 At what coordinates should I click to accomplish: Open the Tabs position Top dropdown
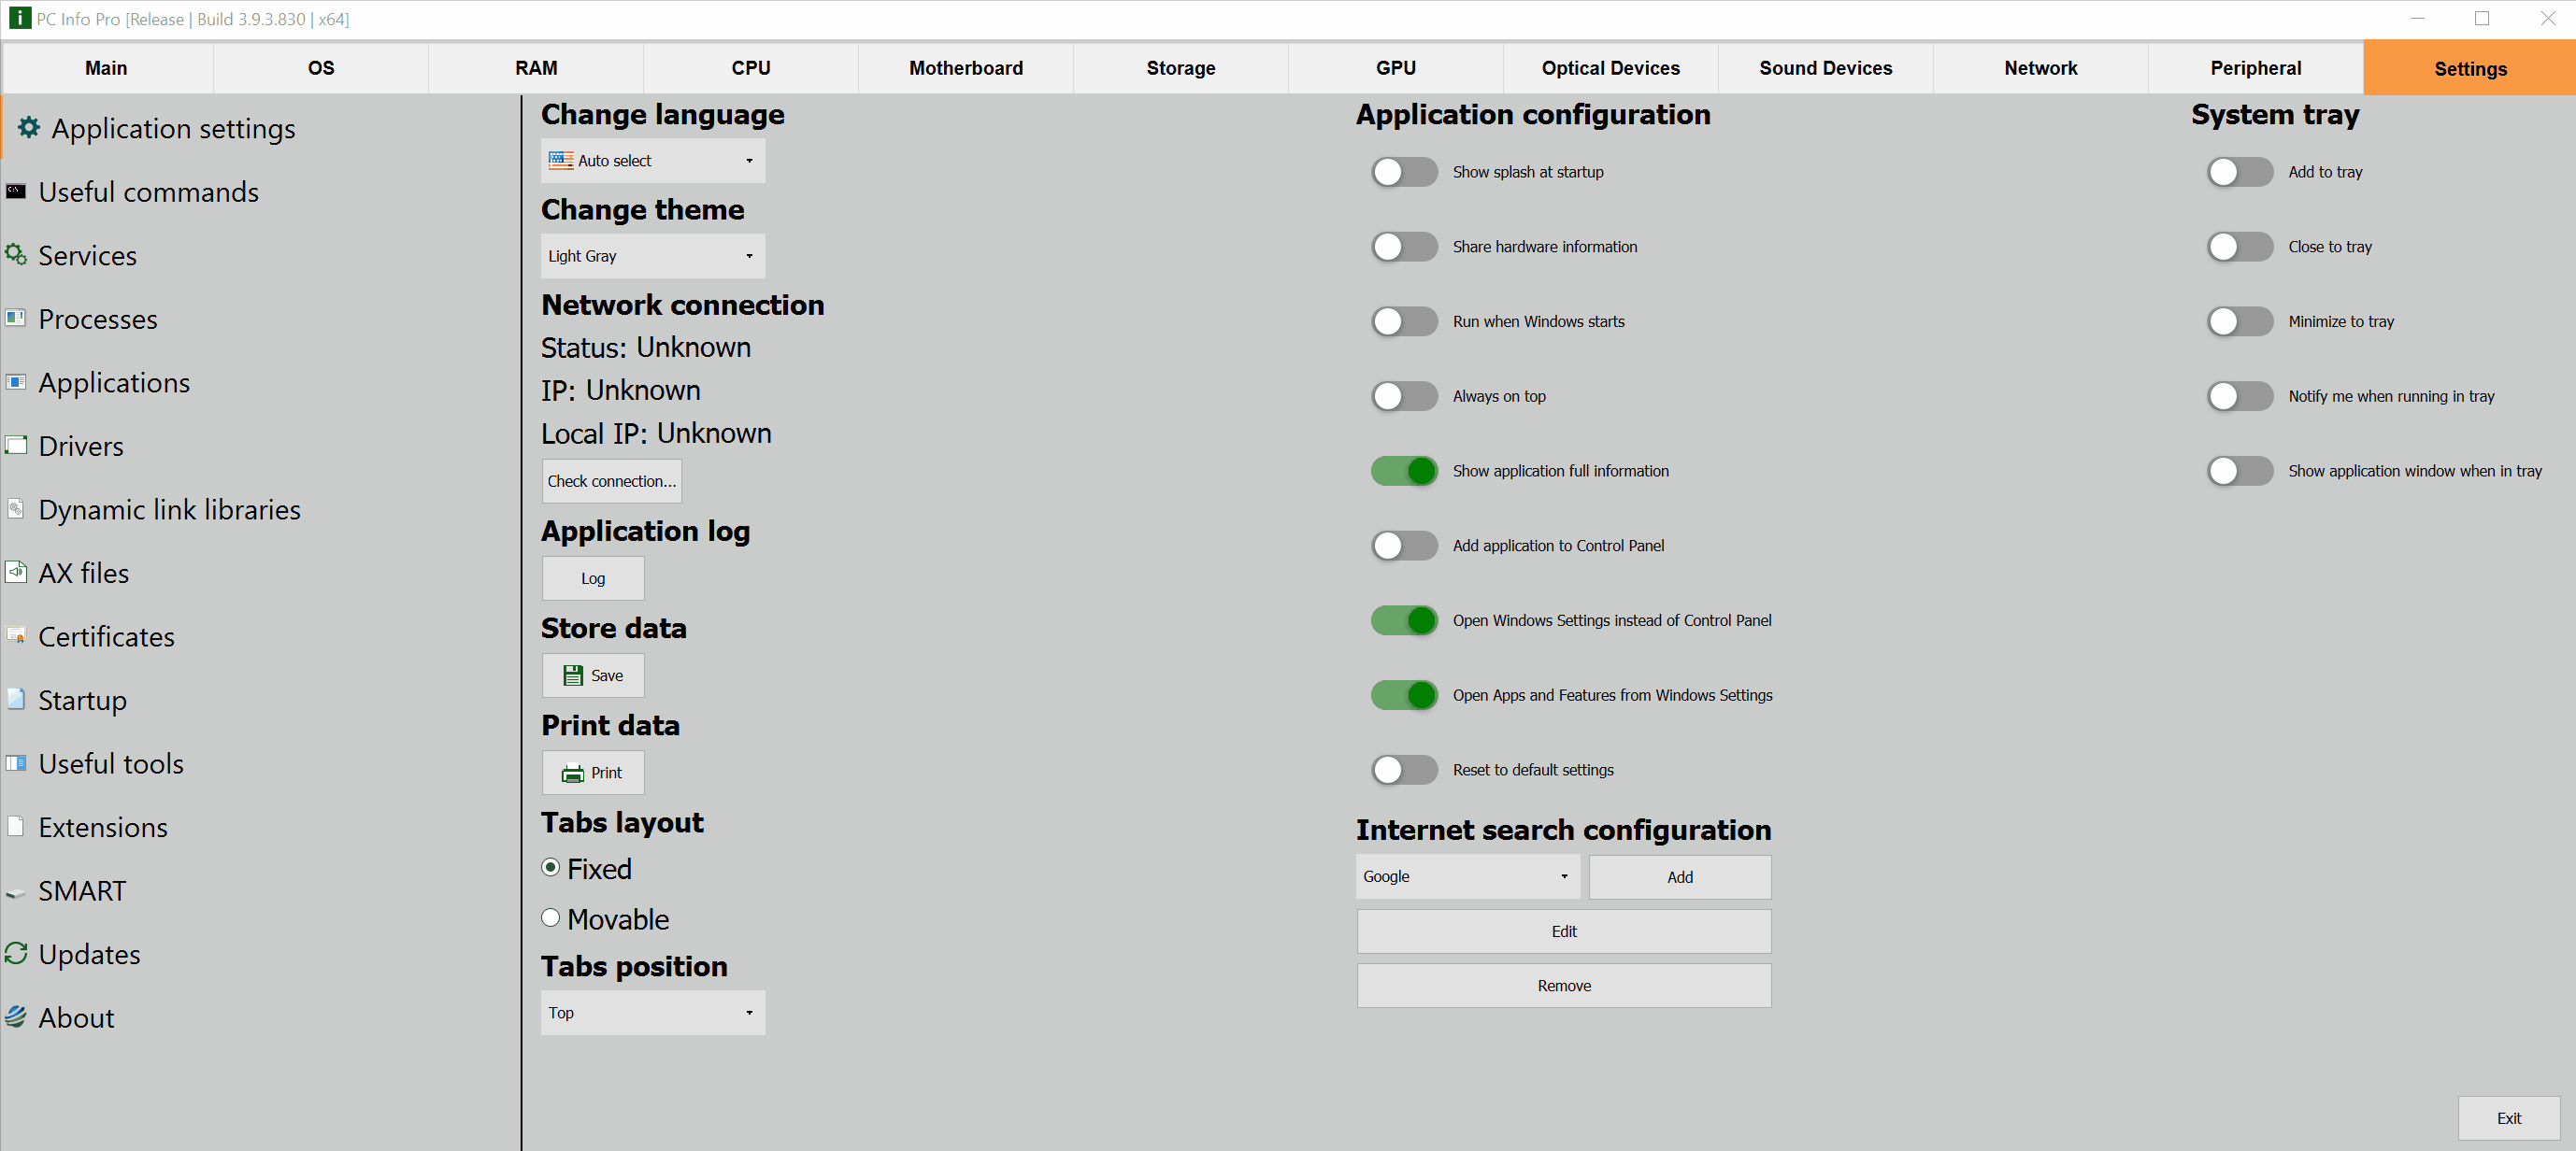click(653, 1013)
